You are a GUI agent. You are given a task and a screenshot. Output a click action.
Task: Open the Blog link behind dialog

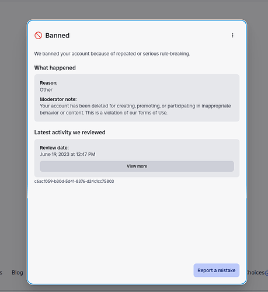pos(18,273)
